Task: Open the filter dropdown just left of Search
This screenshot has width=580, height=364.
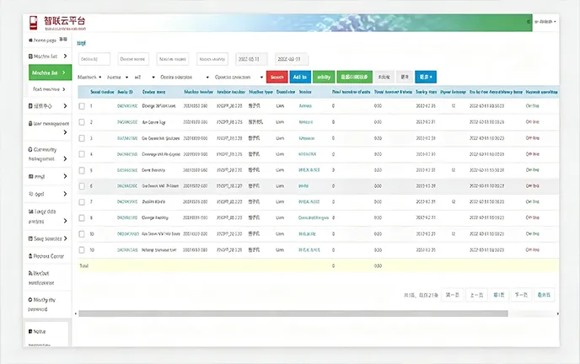Action: pyautogui.click(x=239, y=78)
